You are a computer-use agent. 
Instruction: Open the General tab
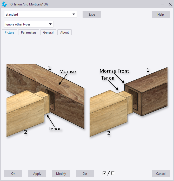(x=48, y=33)
